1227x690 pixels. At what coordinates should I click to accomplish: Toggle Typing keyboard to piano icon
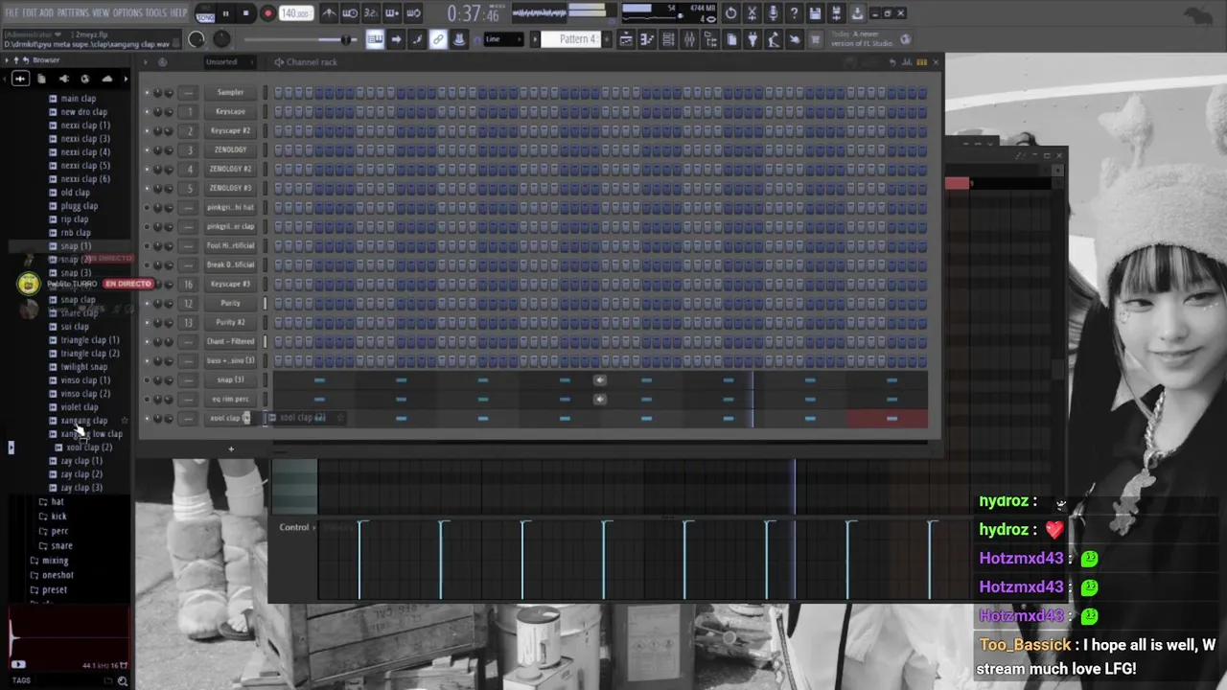point(375,39)
